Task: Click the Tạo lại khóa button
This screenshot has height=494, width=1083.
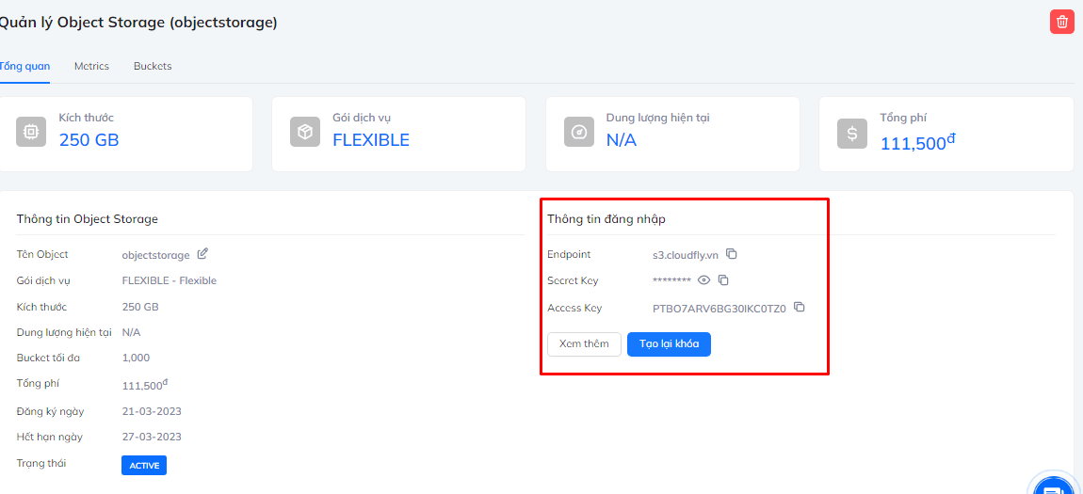Action: click(669, 344)
